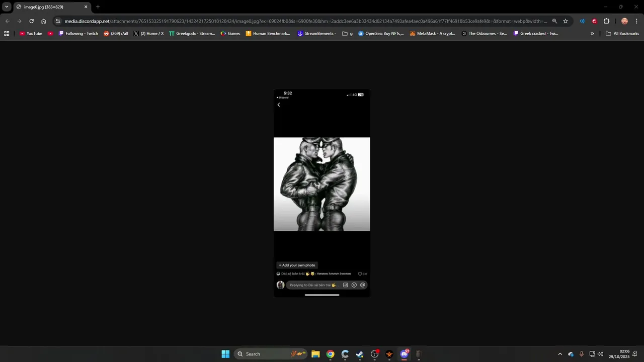Open the round taskbar app with red badge
The height and width of the screenshot is (362, 644).
[374, 354]
